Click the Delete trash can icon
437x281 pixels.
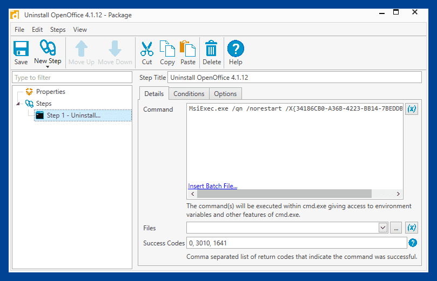point(211,49)
